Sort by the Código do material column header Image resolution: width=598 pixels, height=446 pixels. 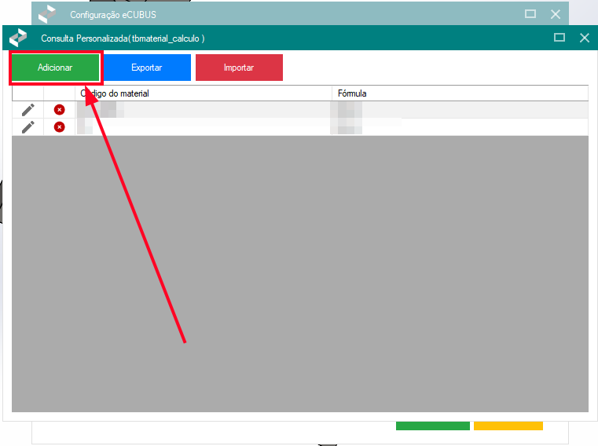pos(203,93)
